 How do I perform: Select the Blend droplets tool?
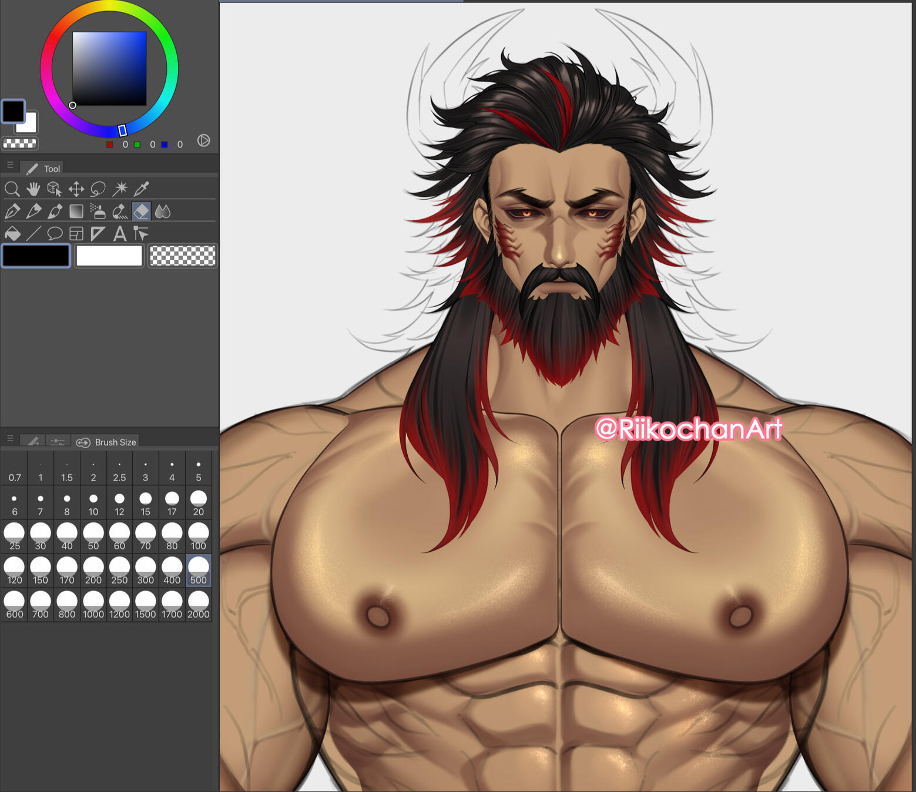(x=163, y=211)
